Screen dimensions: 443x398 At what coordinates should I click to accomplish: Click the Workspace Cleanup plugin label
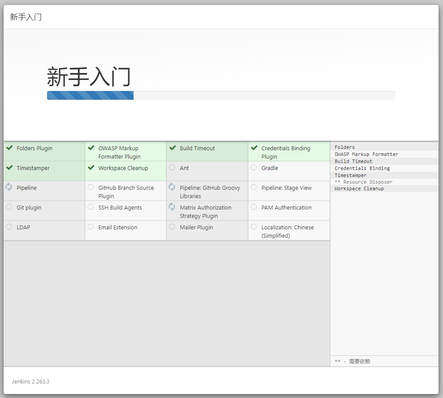[x=123, y=168]
